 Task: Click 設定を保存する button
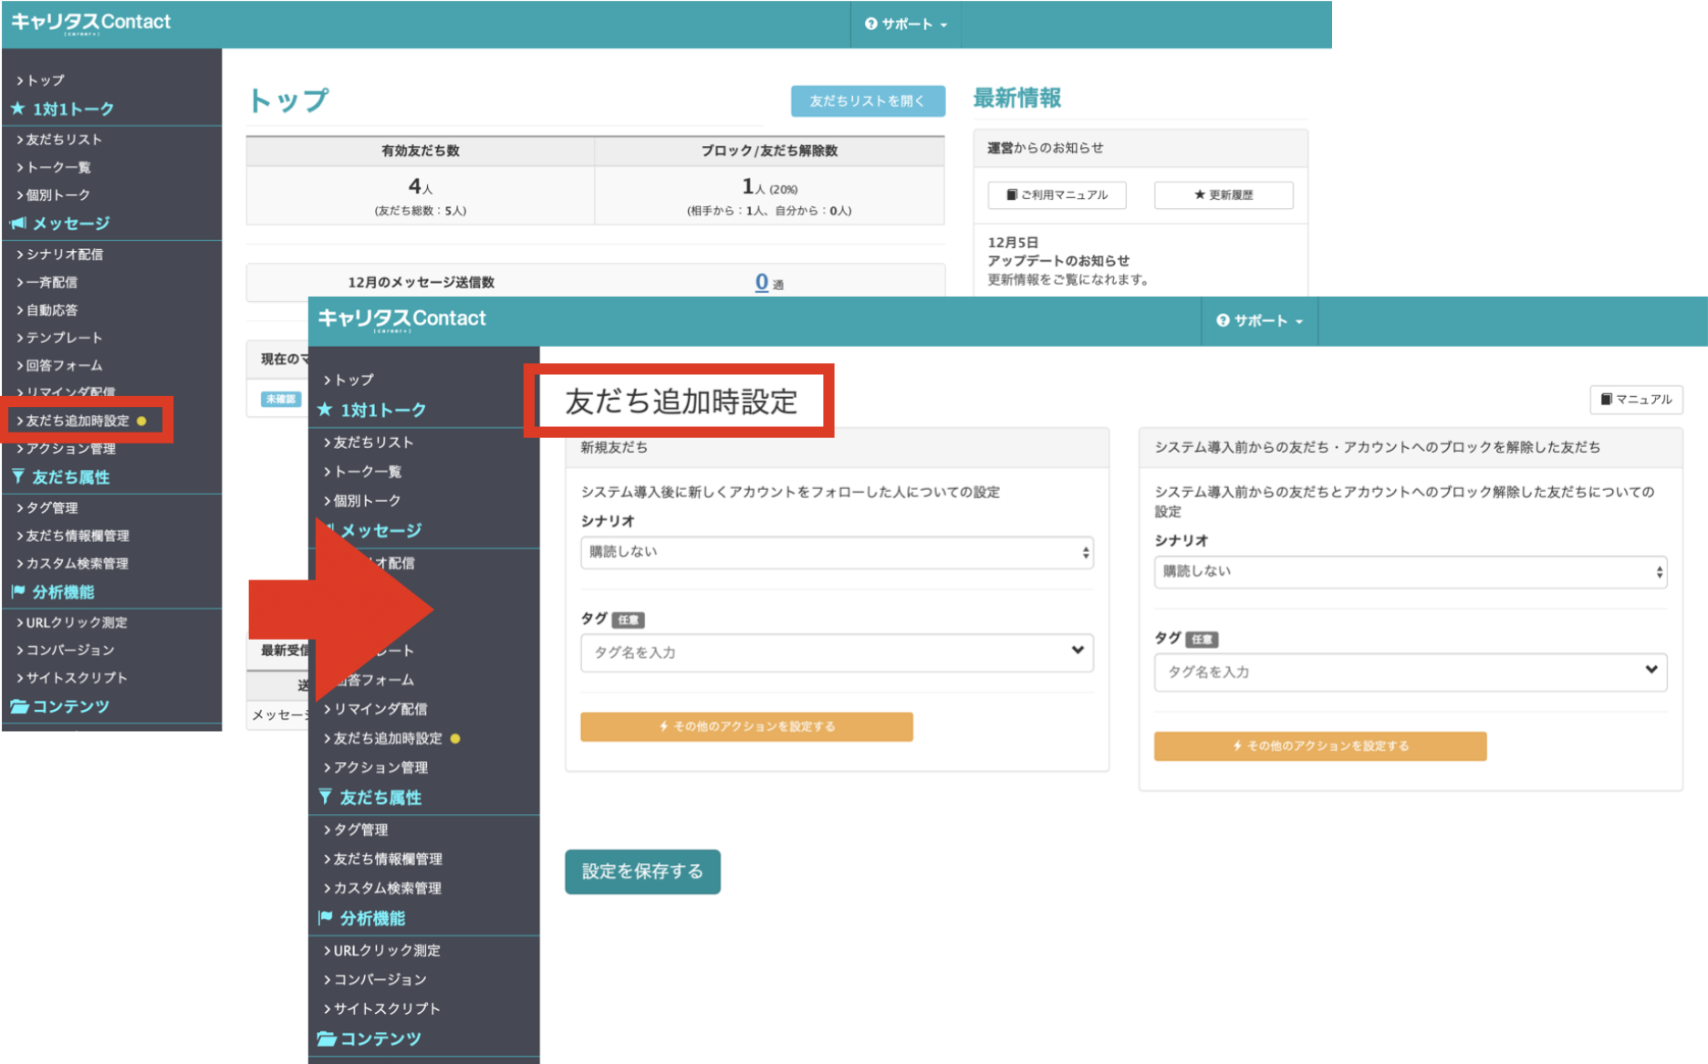[x=642, y=871]
